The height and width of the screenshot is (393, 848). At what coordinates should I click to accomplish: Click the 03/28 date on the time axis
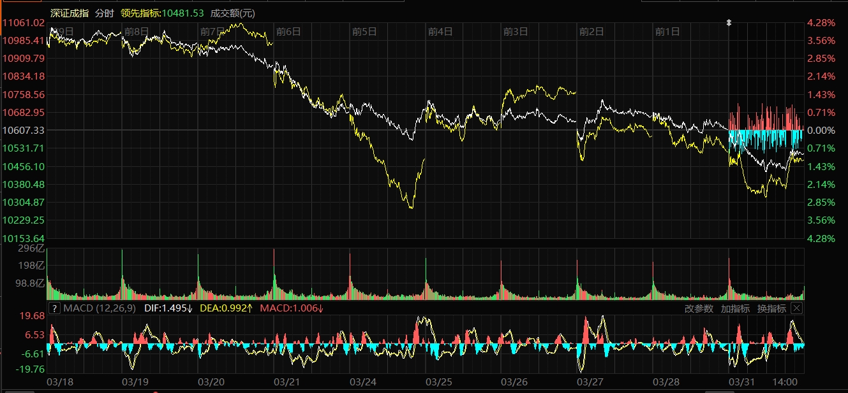666,382
